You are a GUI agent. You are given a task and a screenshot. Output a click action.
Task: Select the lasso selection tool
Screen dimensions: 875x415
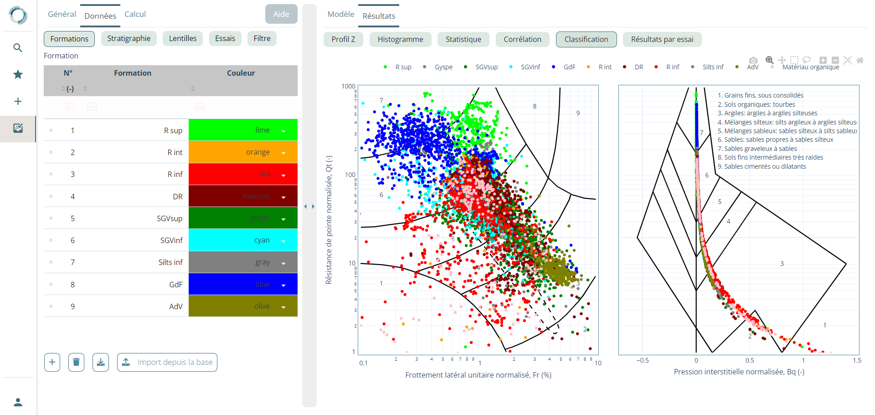(806, 60)
